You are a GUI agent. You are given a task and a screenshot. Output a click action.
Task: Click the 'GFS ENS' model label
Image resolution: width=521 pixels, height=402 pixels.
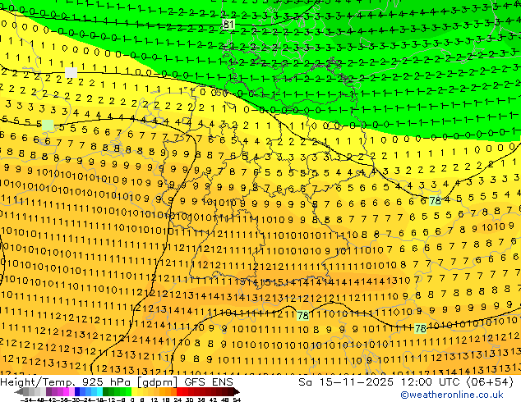[x=209, y=381]
